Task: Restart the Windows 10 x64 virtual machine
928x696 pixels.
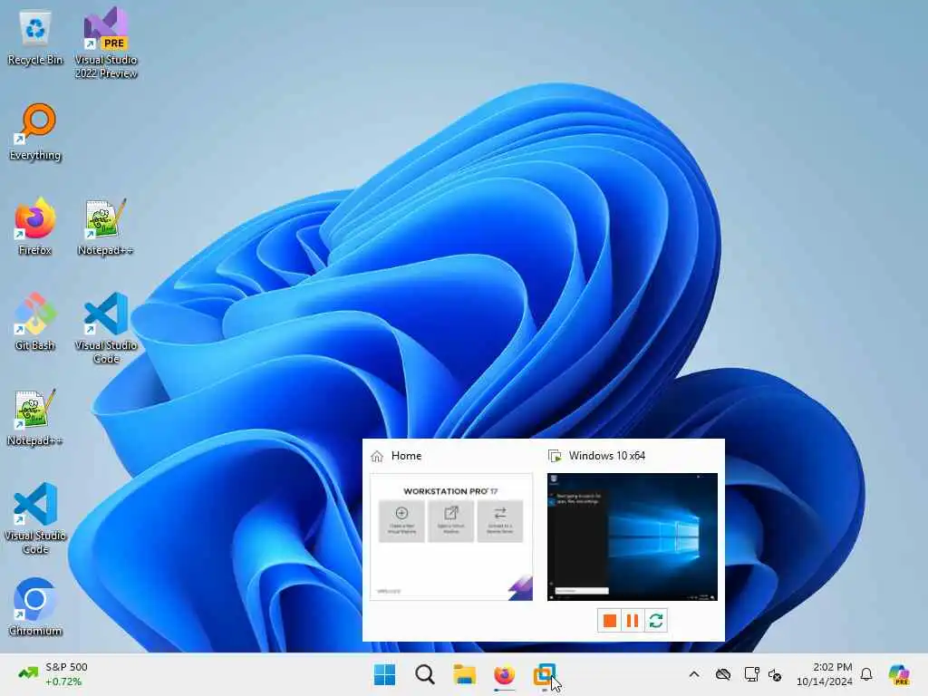Action: (x=656, y=620)
